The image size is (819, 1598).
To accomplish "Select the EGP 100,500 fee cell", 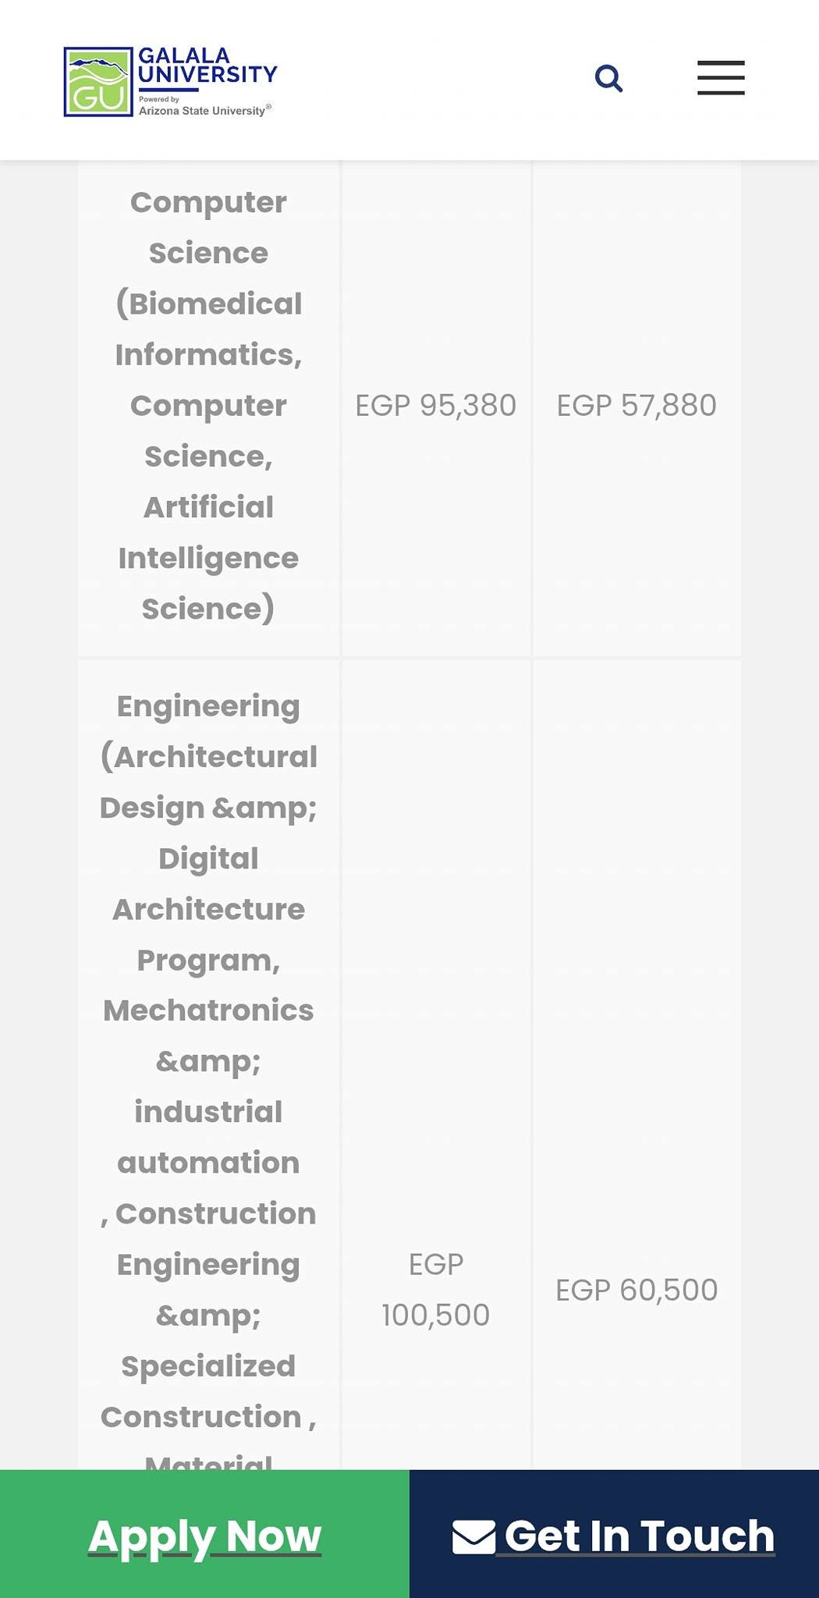I will tap(436, 1289).
